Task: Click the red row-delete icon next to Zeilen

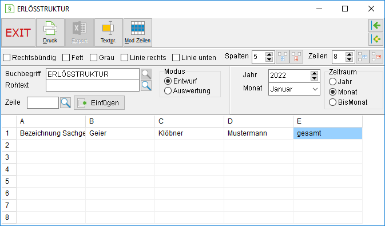Action: [376, 57]
